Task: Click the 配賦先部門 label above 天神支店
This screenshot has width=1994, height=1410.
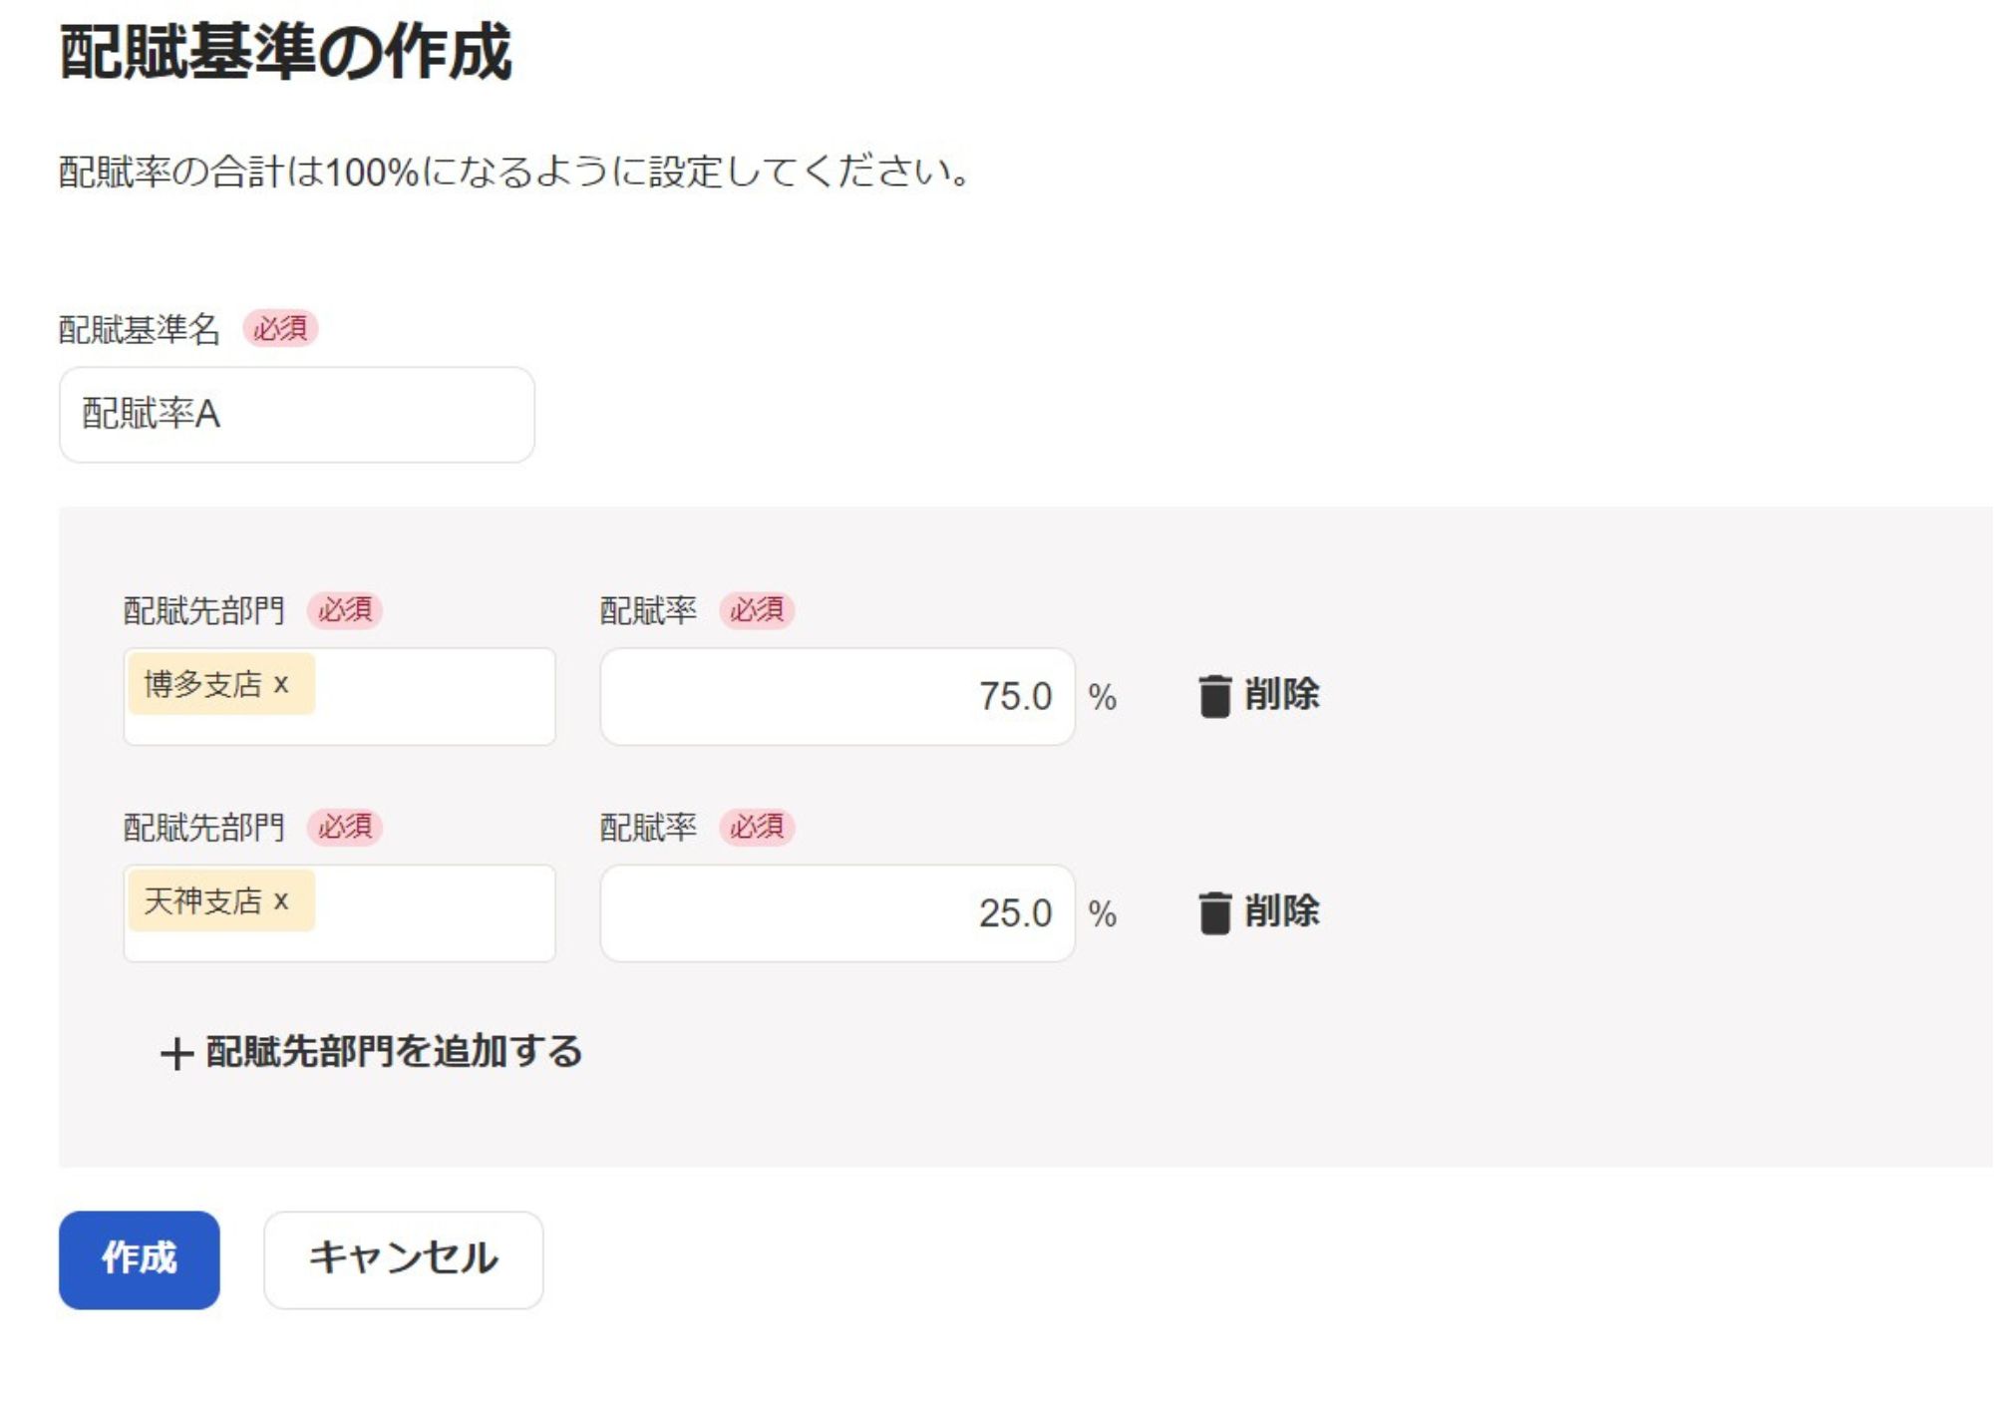Action: click(203, 827)
